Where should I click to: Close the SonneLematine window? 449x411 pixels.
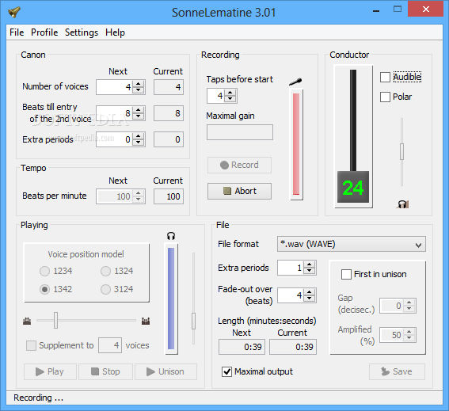tap(426, 10)
